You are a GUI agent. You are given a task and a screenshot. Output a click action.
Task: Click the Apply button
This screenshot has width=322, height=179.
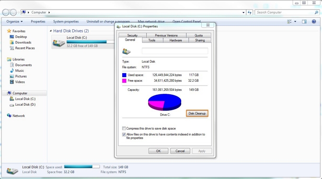coord(202,151)
